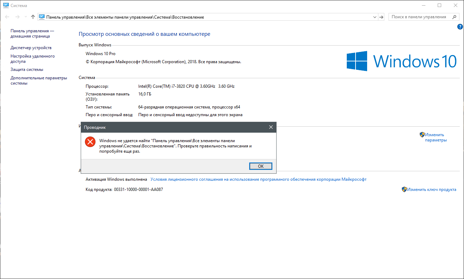Click OK in the Explorer error dialog

[261, 166]
